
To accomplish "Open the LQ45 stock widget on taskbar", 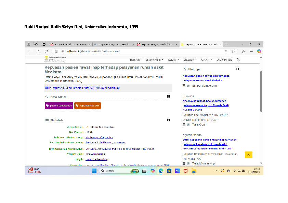I will click(34, 170).
